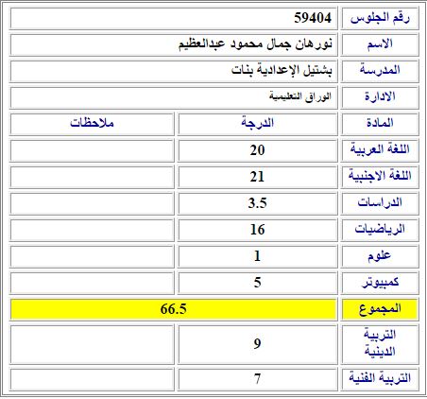This screenshot has height=399, width=427.
Task: Click the التربية الفنية grade 7
Action: [258, 379]
